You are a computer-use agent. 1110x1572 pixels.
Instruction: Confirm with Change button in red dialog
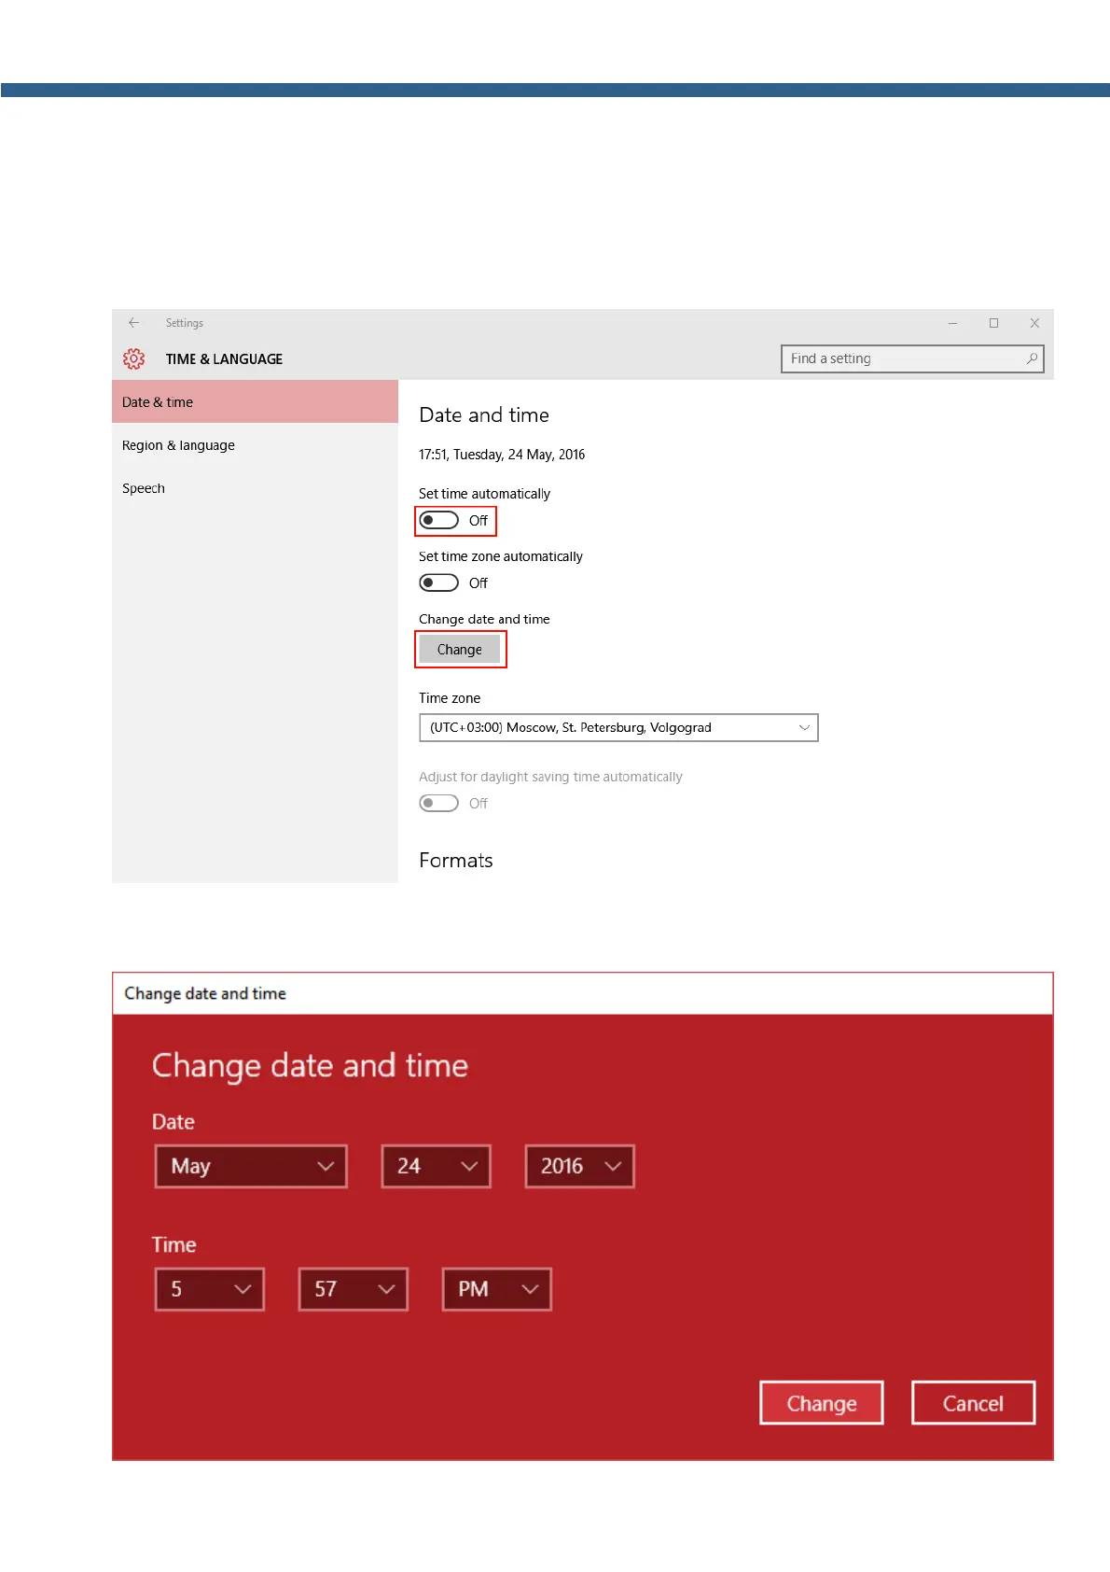coord(821,1403)
